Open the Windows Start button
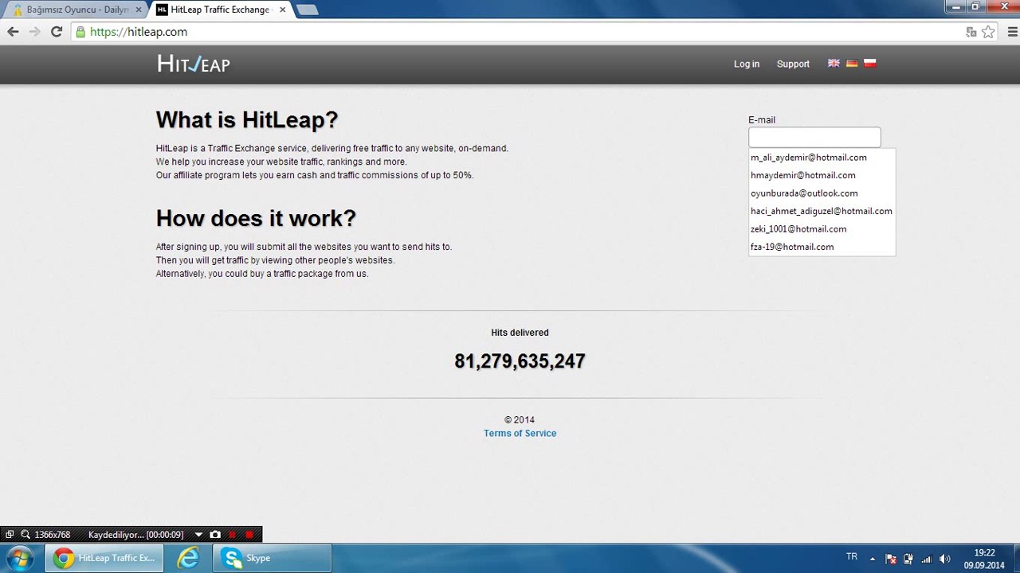The width and height of the screenshot is (1020, 573). [x=20, y=558]
